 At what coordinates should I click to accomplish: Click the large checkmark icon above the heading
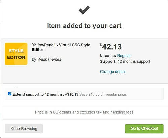(84, 10)
